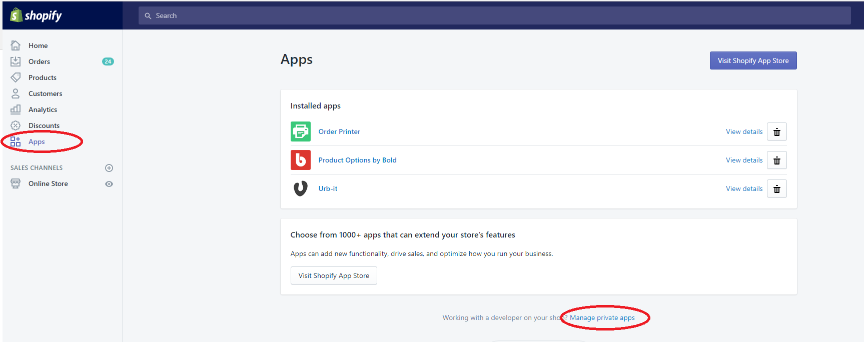864x342 pixels.
Task: Open Analytics in sidebar
Action: click(x=43, y=109)
